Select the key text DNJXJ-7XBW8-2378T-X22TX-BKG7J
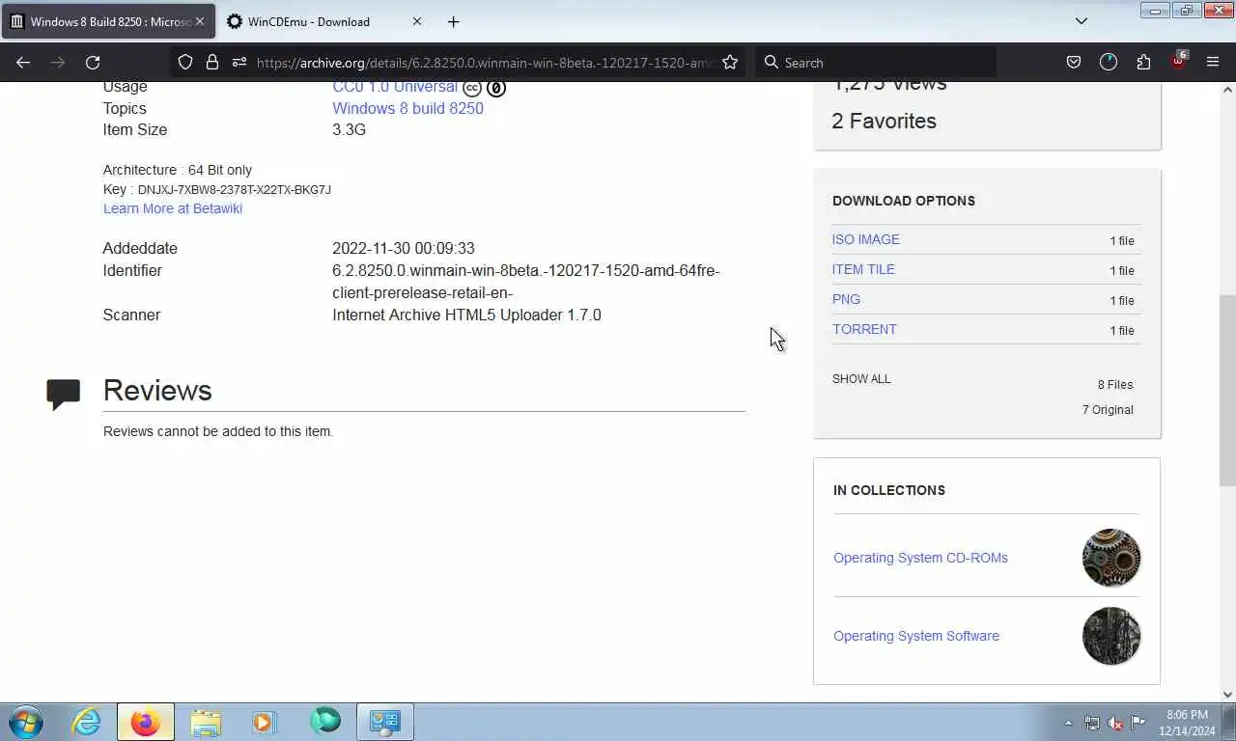The image size is (1236, 741). [x=235, y=190]
